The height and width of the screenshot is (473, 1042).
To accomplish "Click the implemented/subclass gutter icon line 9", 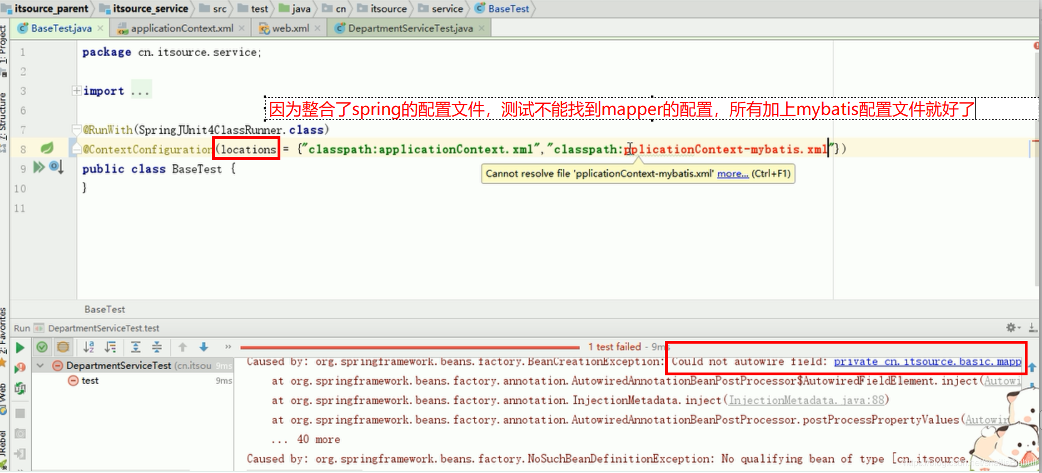I will point(56,167).
